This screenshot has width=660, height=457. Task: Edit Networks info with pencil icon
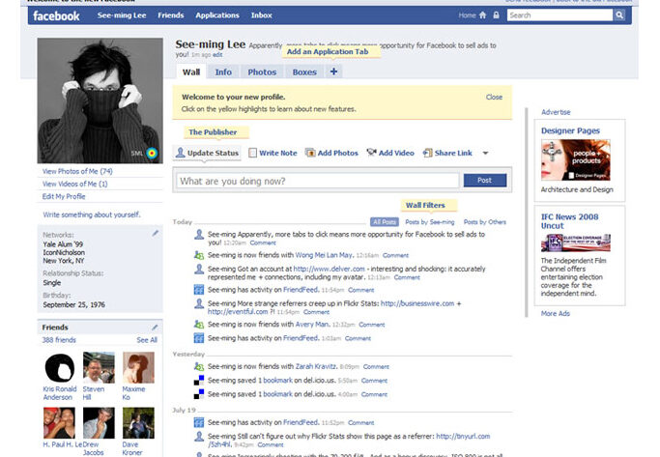(155, 234)
